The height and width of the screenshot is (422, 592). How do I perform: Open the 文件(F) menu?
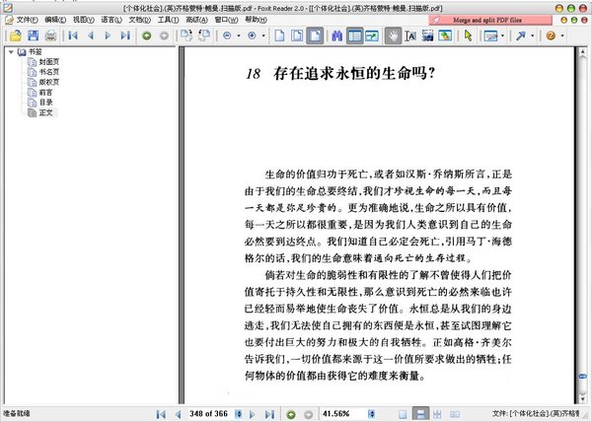tap(27, 20)
